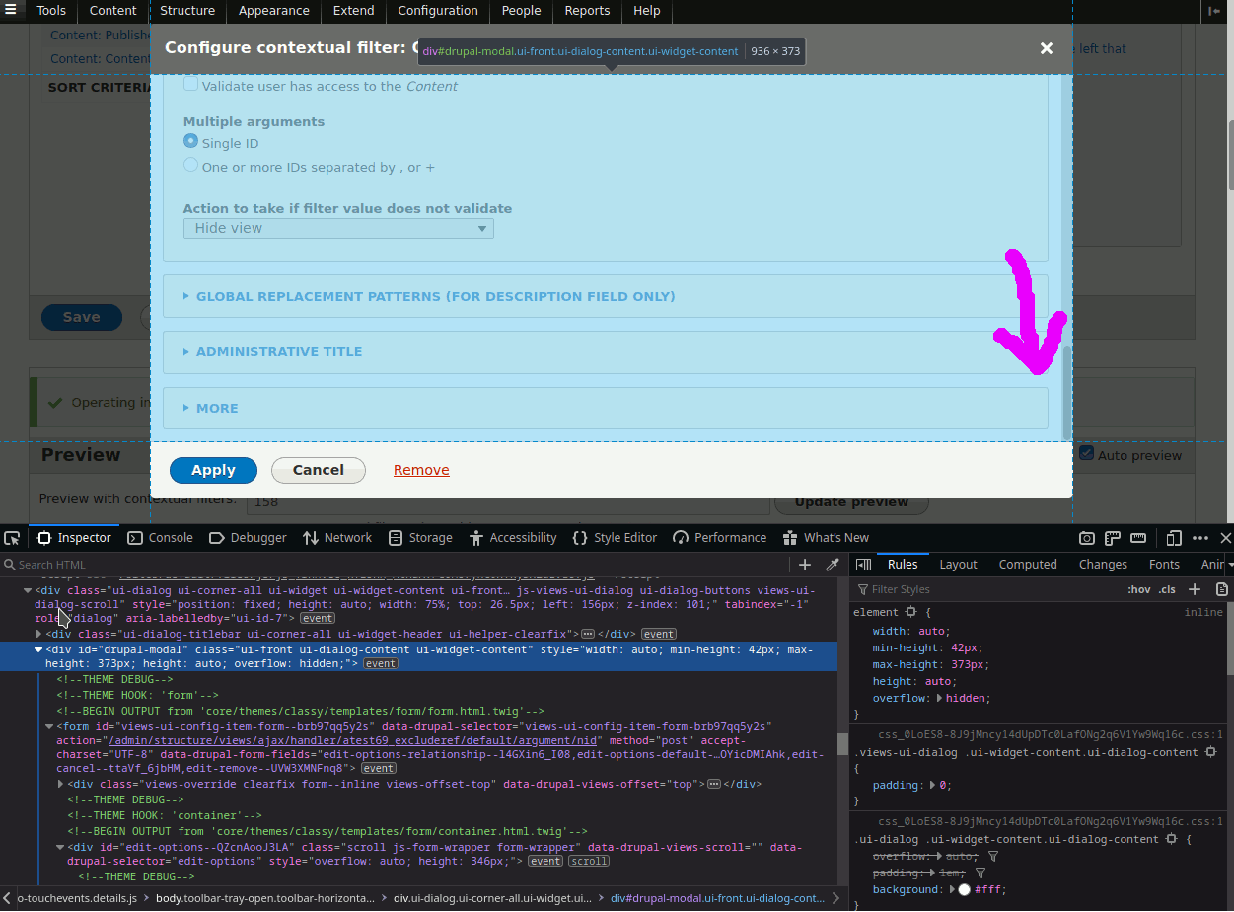The width and height of the screenshot is (1234, 912).
Task: Expand Global Replacement Patterns section
Action: coord(435,296)
